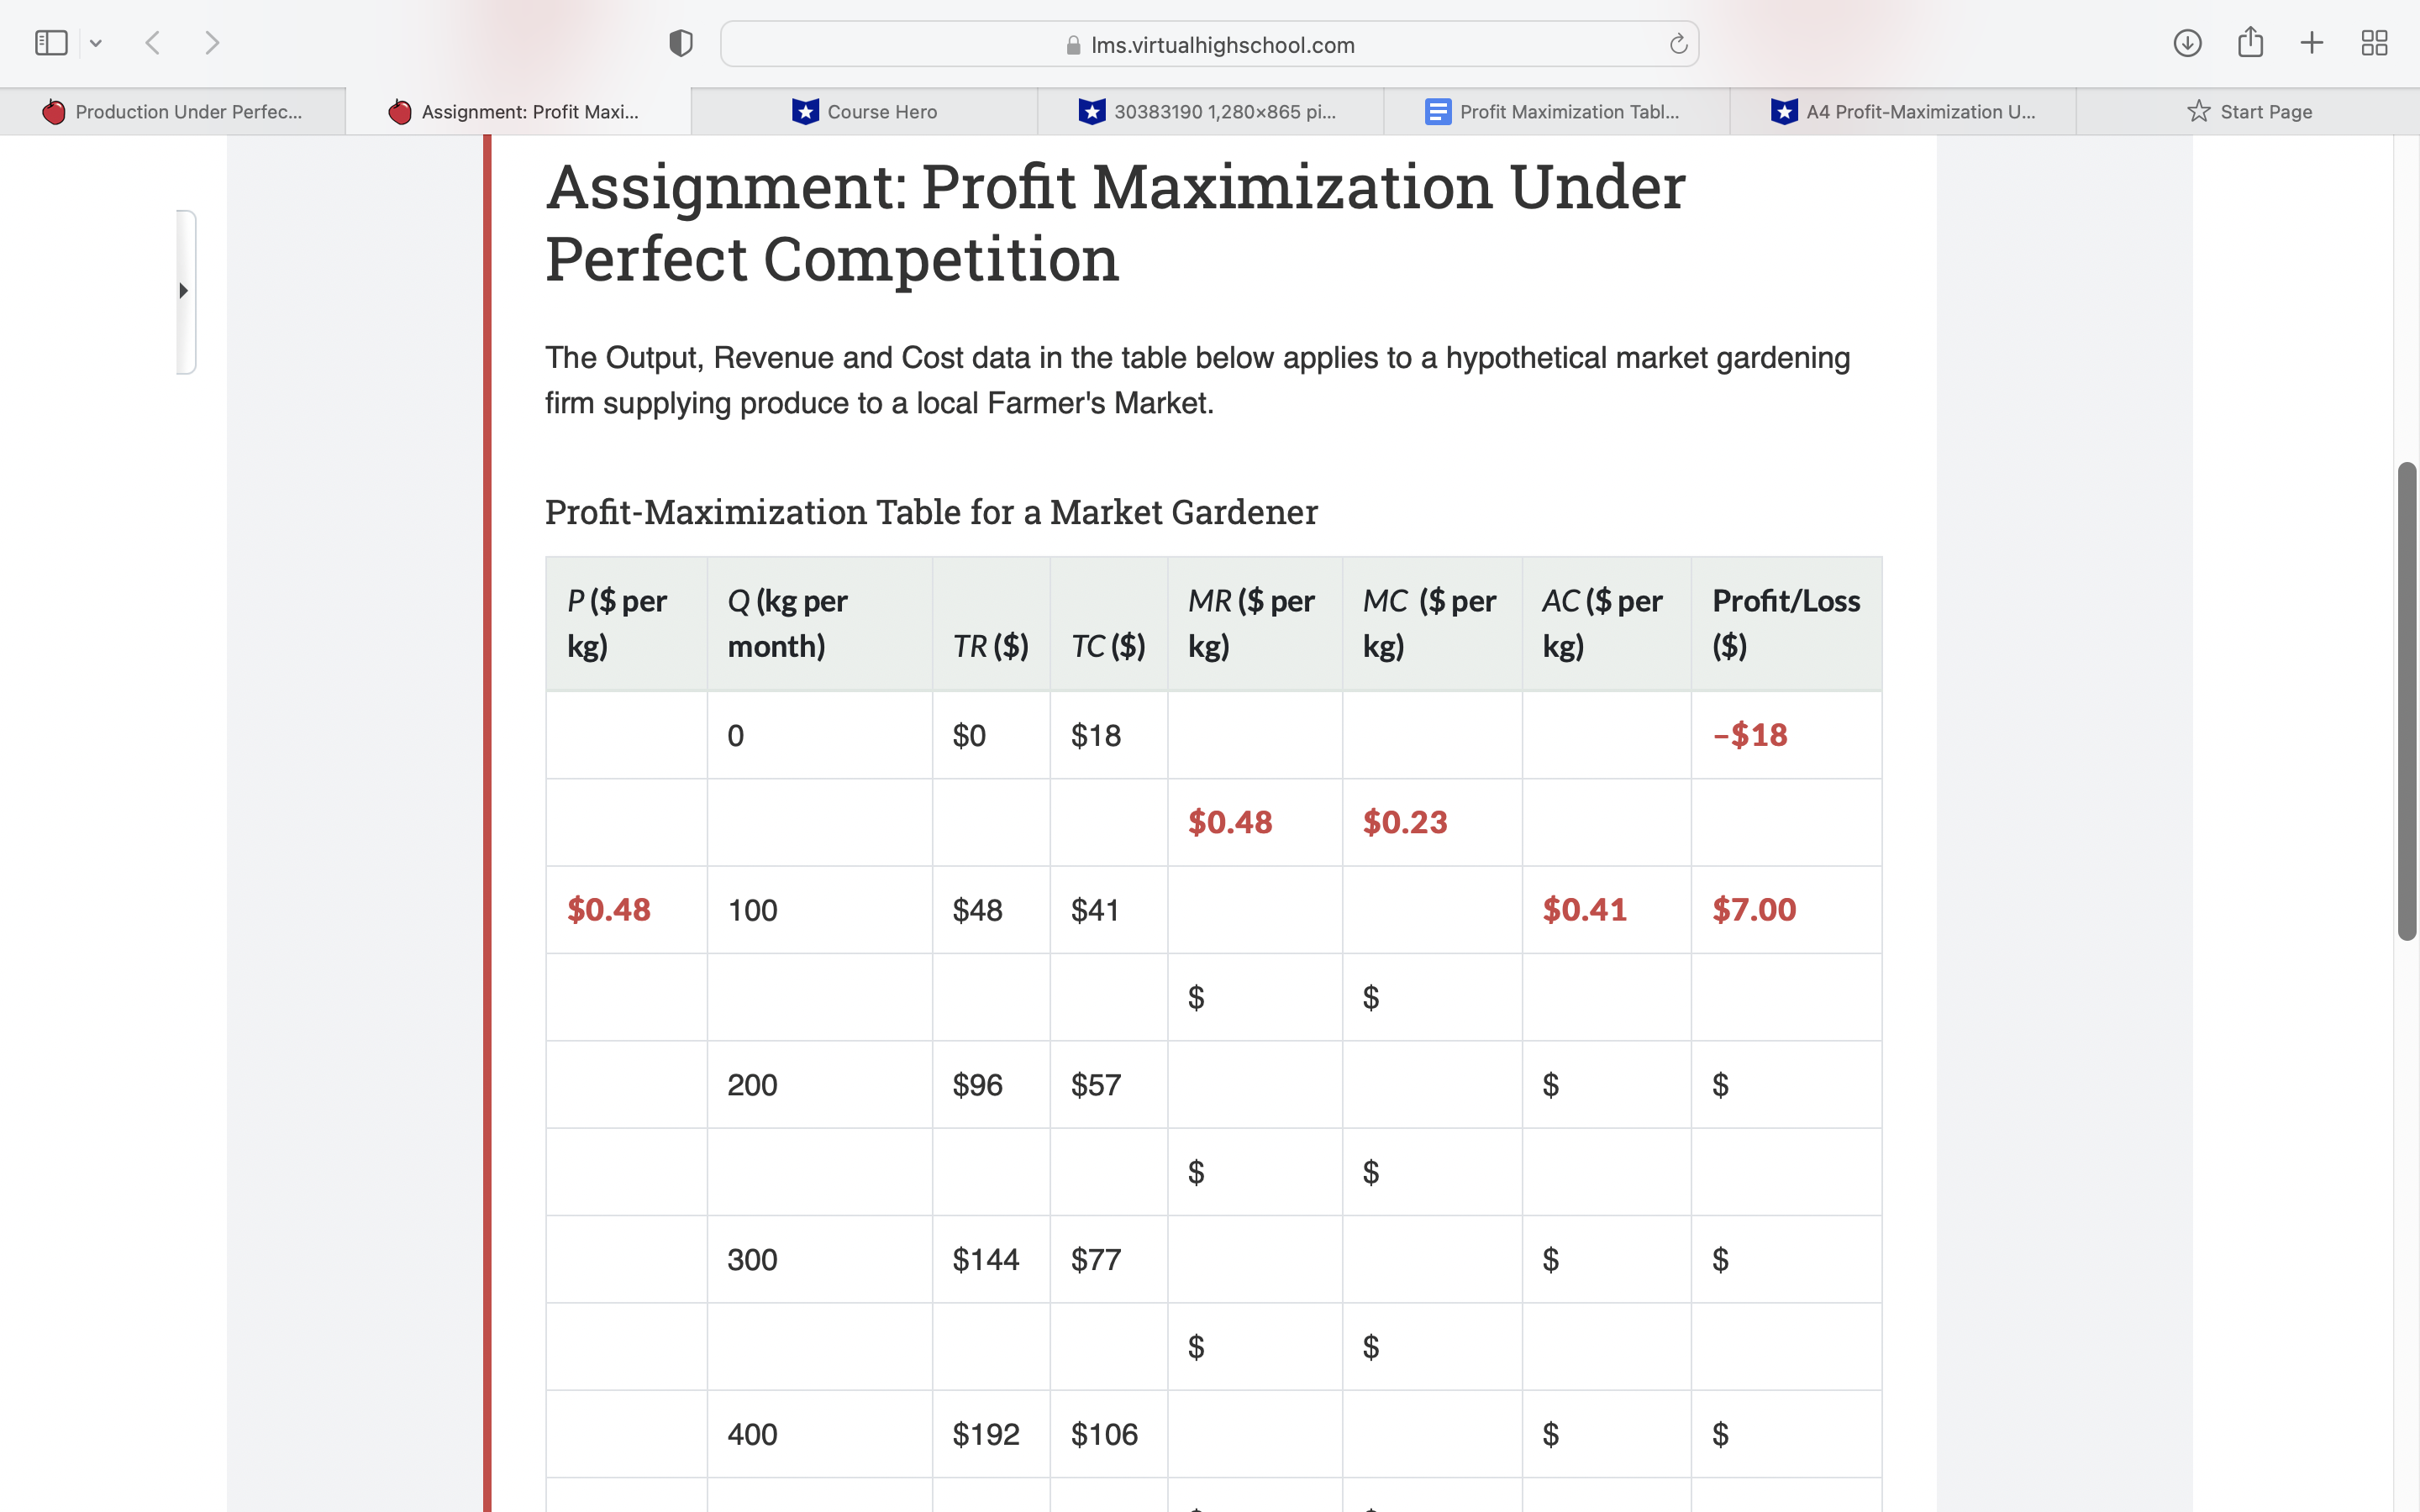Screen dimensions: 2420x1512
Task: Switch to the Course Hero tab
Action: pos(864,111)
